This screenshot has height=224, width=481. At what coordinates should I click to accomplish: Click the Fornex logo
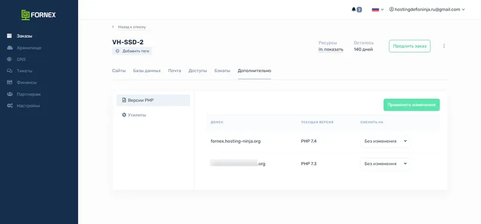(38, 14)
